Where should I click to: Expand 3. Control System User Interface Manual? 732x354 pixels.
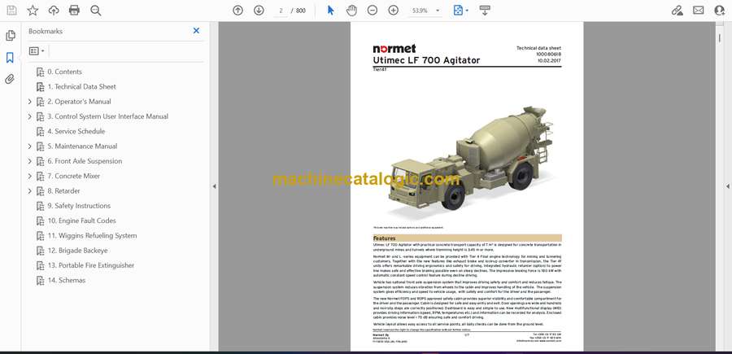pos(29,116)
